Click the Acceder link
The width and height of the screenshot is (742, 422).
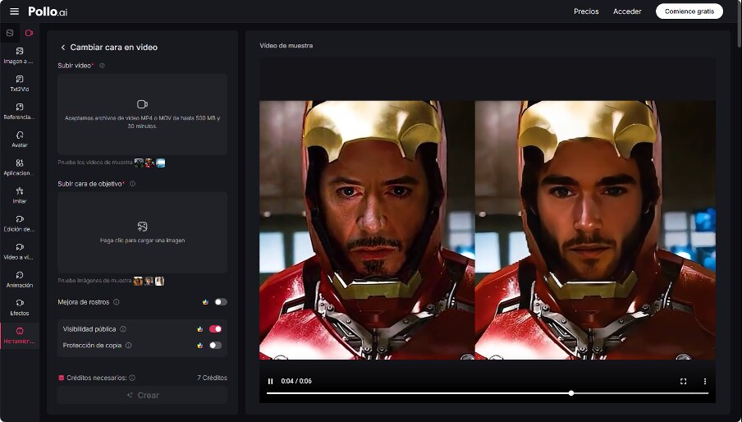pos(627,11)
